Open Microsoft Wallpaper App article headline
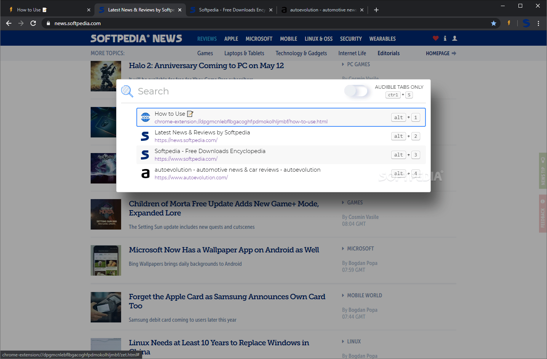This screenshot has width=547, height=359. tap(224, 250)
